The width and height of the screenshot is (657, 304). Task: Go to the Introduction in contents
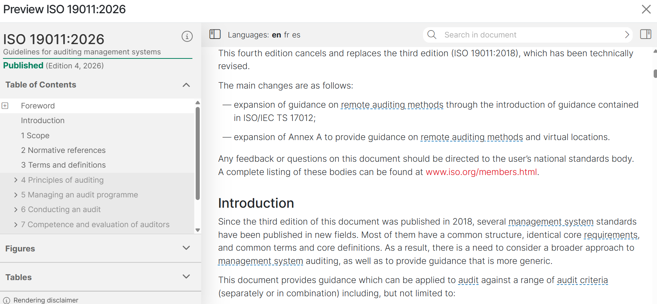(x=43, y=121)
